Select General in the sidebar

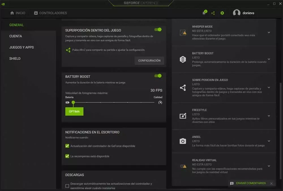[x=16, y=25]
